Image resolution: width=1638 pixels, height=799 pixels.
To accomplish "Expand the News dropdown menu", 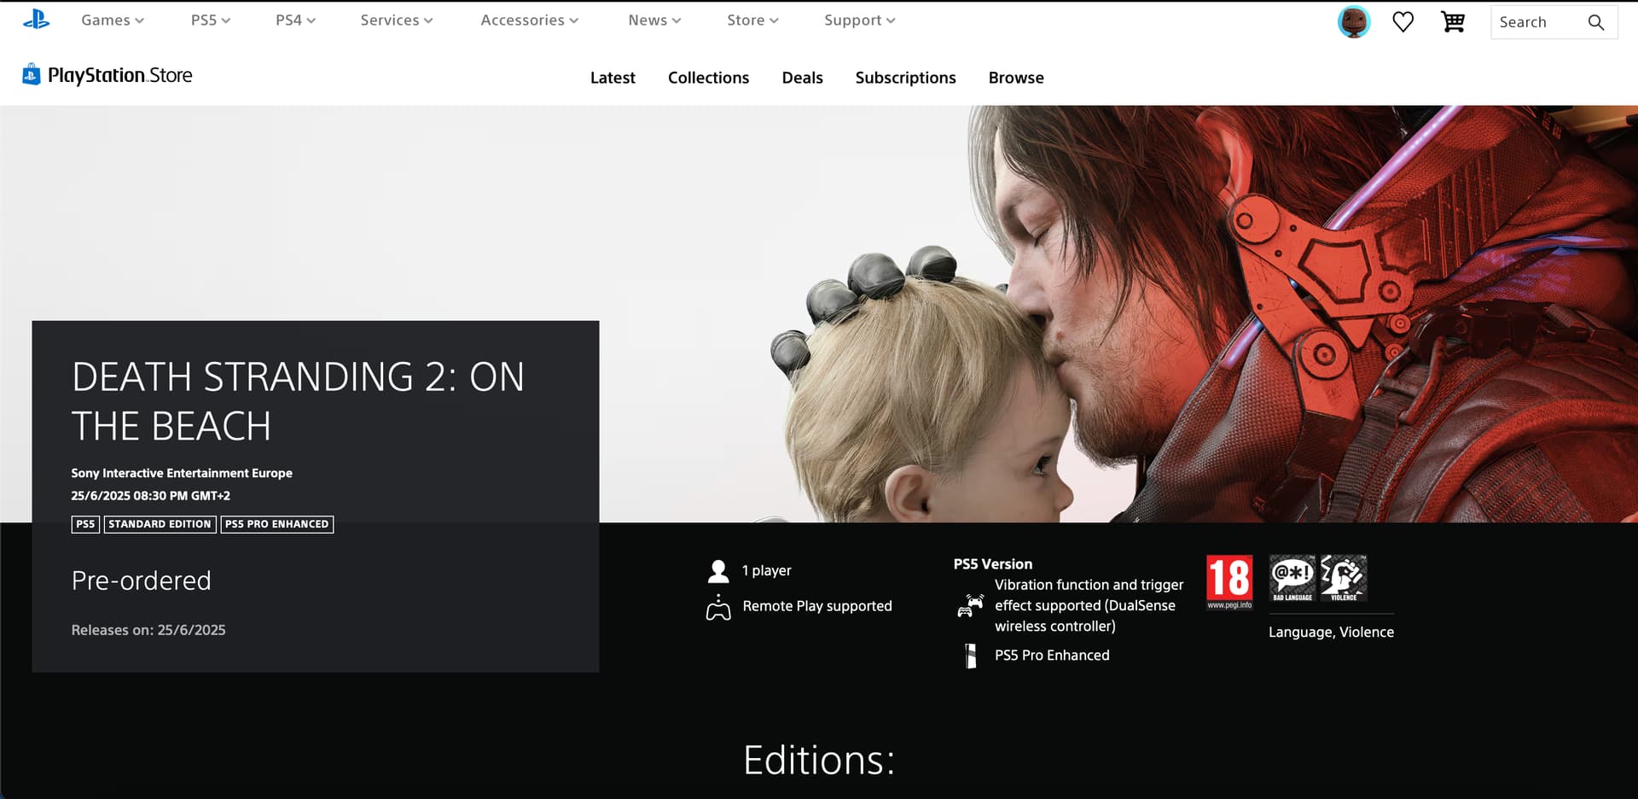I will (654, 20).
